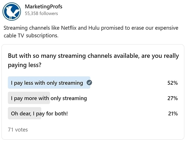Click the gray result bar behind "Oh dear"
This screenshot has width=186, height=141.
(x=24, y=113)
